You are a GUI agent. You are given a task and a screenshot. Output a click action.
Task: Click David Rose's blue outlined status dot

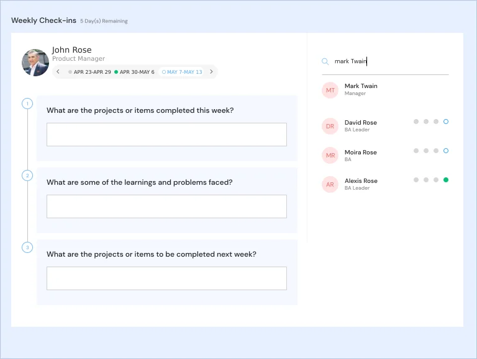point(446,122)
